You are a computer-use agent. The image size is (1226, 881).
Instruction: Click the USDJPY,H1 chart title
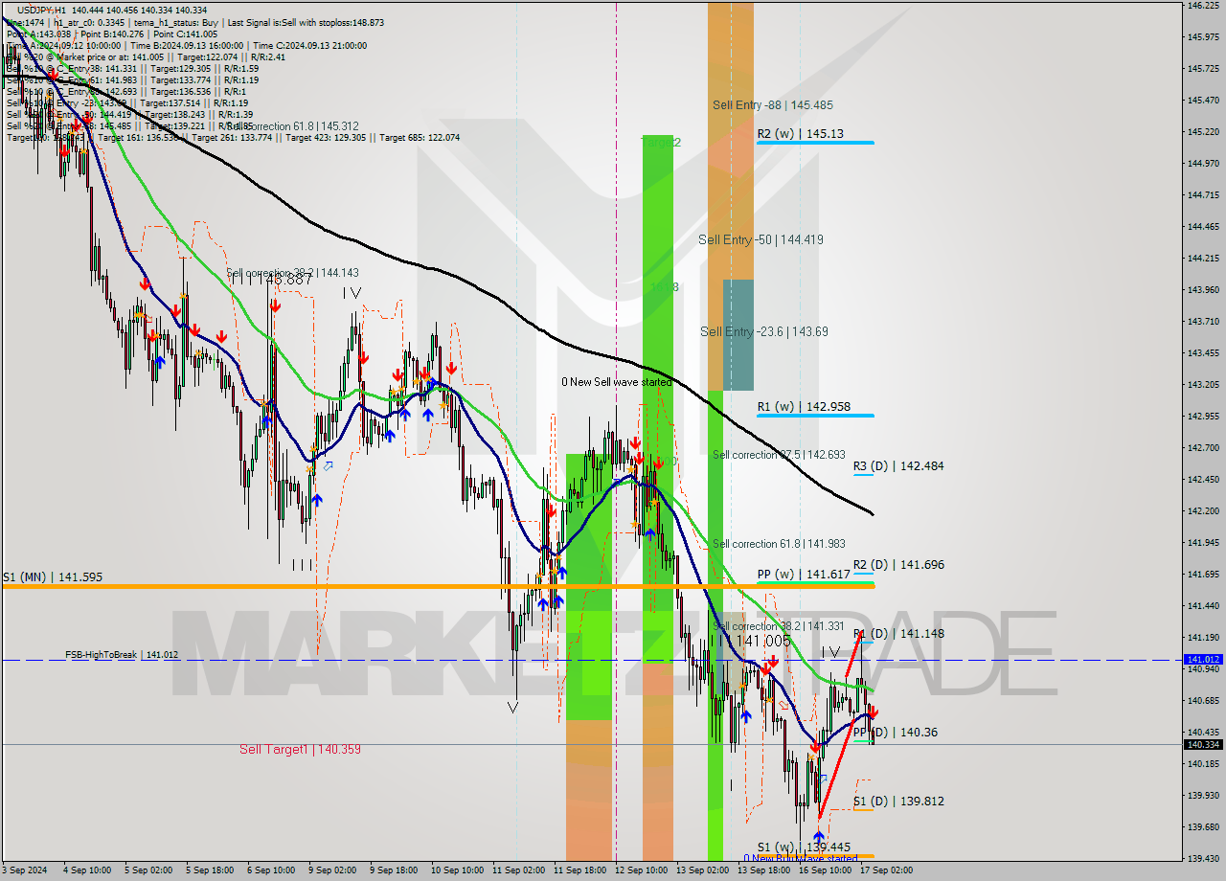click(x=41, y=9)
